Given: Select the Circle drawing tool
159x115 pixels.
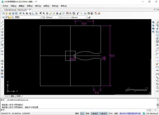Looking at the screenshot, I should pyautogui.click(x=2, y=45).
